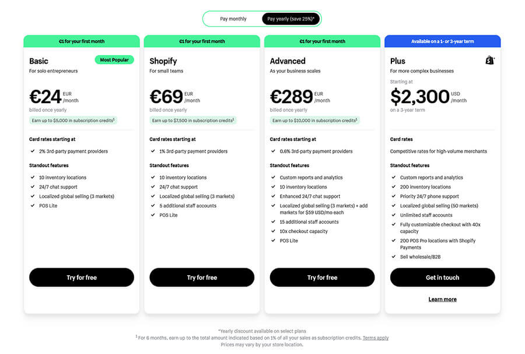Click Get in touch on the Plus plan
This screenshot has width=525, height=354.
click(442, 277)
